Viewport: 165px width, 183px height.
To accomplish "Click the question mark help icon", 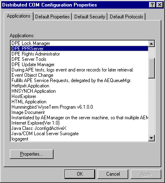I will click(152, 5).
